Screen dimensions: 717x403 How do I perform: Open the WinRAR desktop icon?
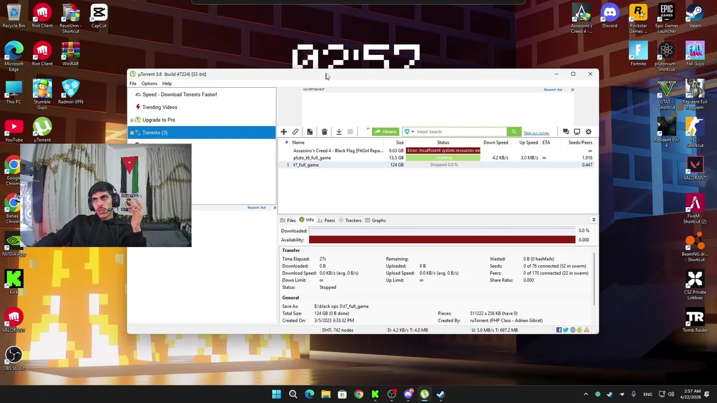tap(71, 54)
